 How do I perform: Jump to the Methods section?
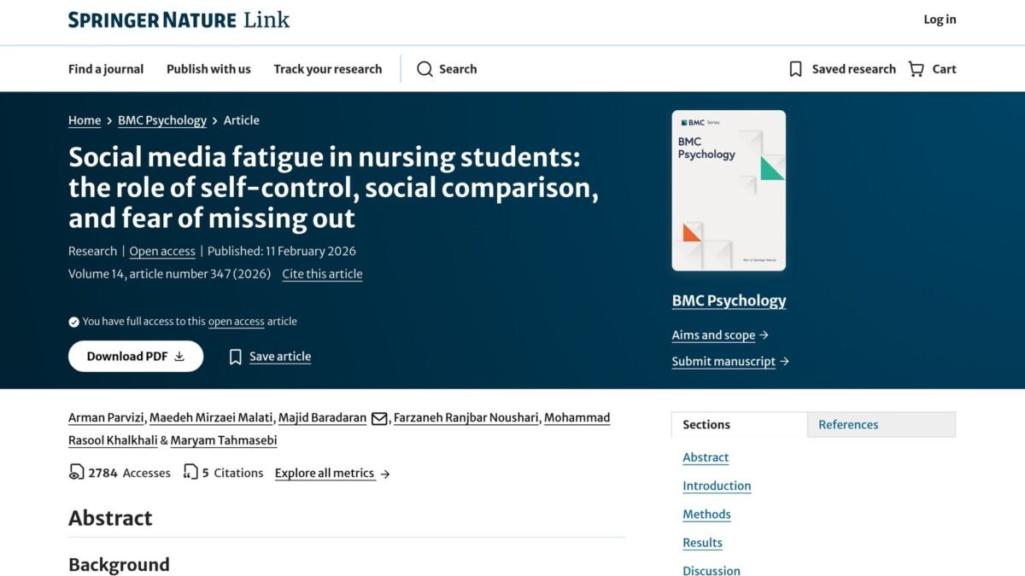[x=706, y=515]
